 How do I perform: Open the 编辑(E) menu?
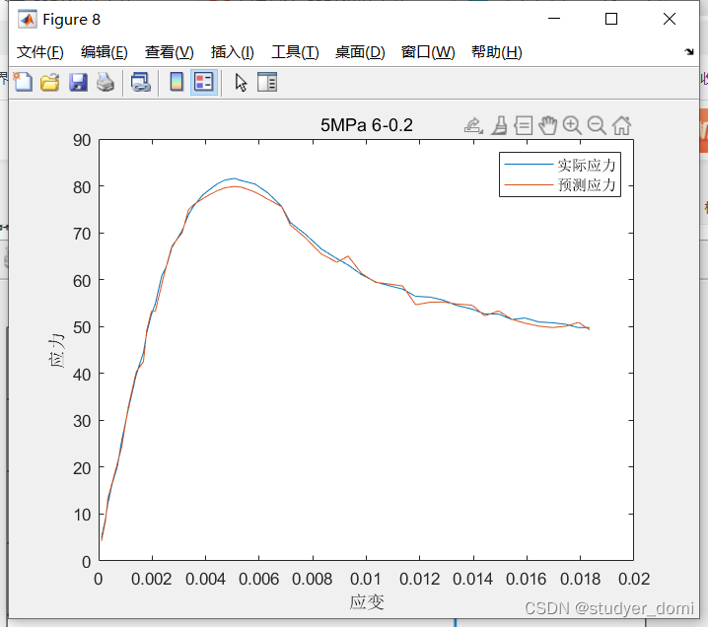[104, 52]
